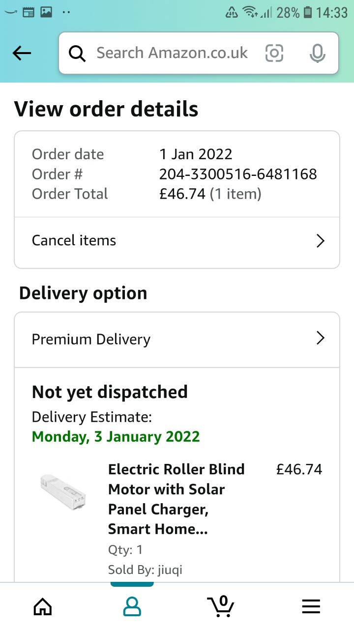Tap the image notification icon

tap(47, 12)
